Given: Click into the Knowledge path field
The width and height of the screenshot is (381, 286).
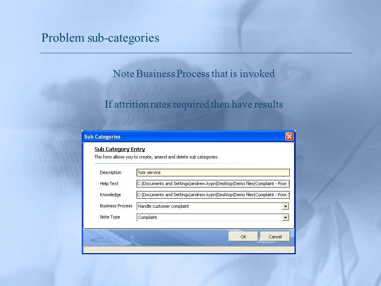Looking at the screenshot, I should click(x=213, y=195).
